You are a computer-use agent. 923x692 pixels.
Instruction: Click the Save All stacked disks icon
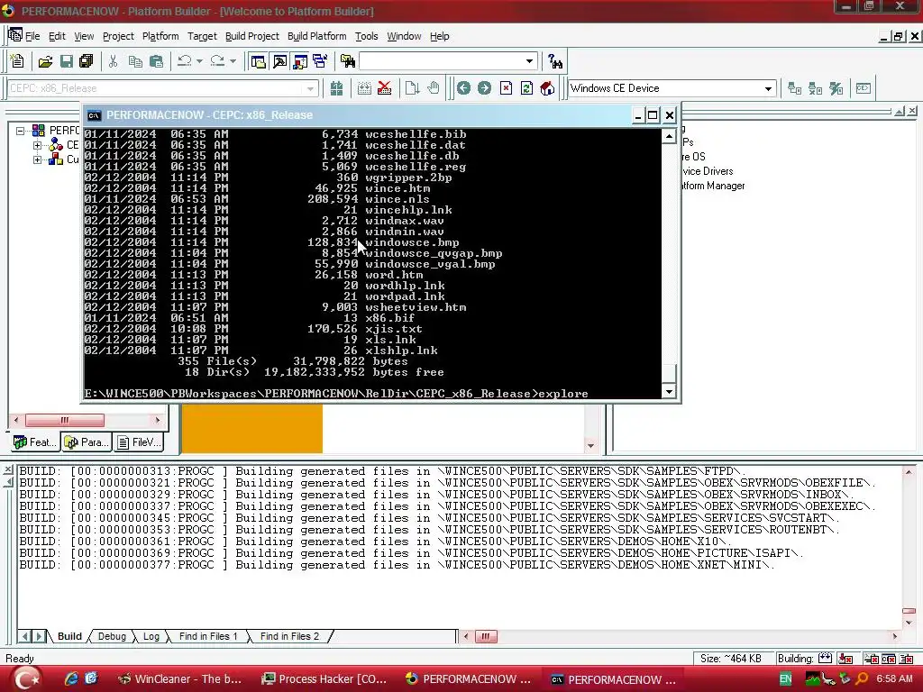pyautogui.click(x=86, y=61)
